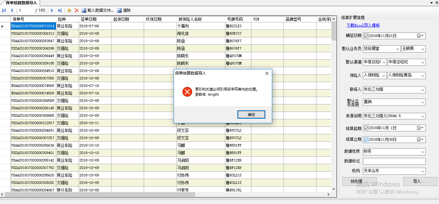Confirm the error dialog with 确定

click(x=251, y=114)
